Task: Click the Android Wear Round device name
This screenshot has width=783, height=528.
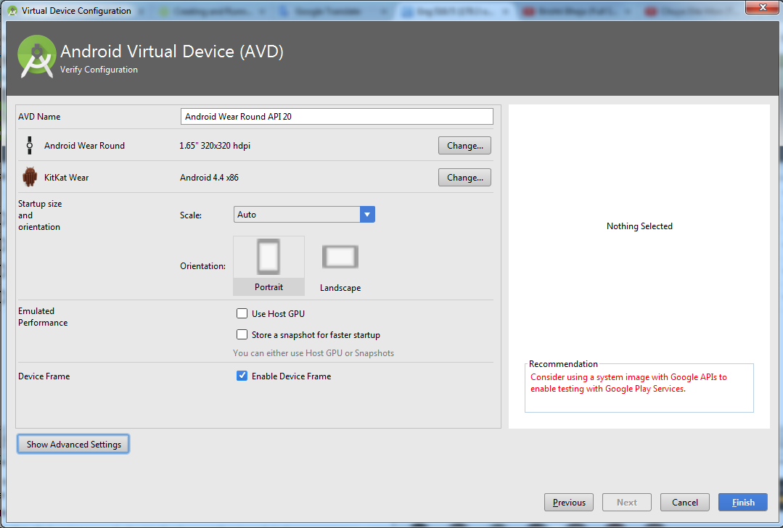Action: (x=84, y=146)
